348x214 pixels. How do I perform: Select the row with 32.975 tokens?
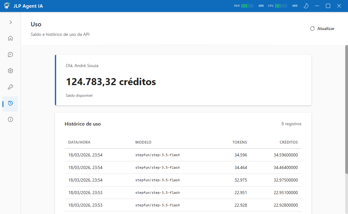183,180
